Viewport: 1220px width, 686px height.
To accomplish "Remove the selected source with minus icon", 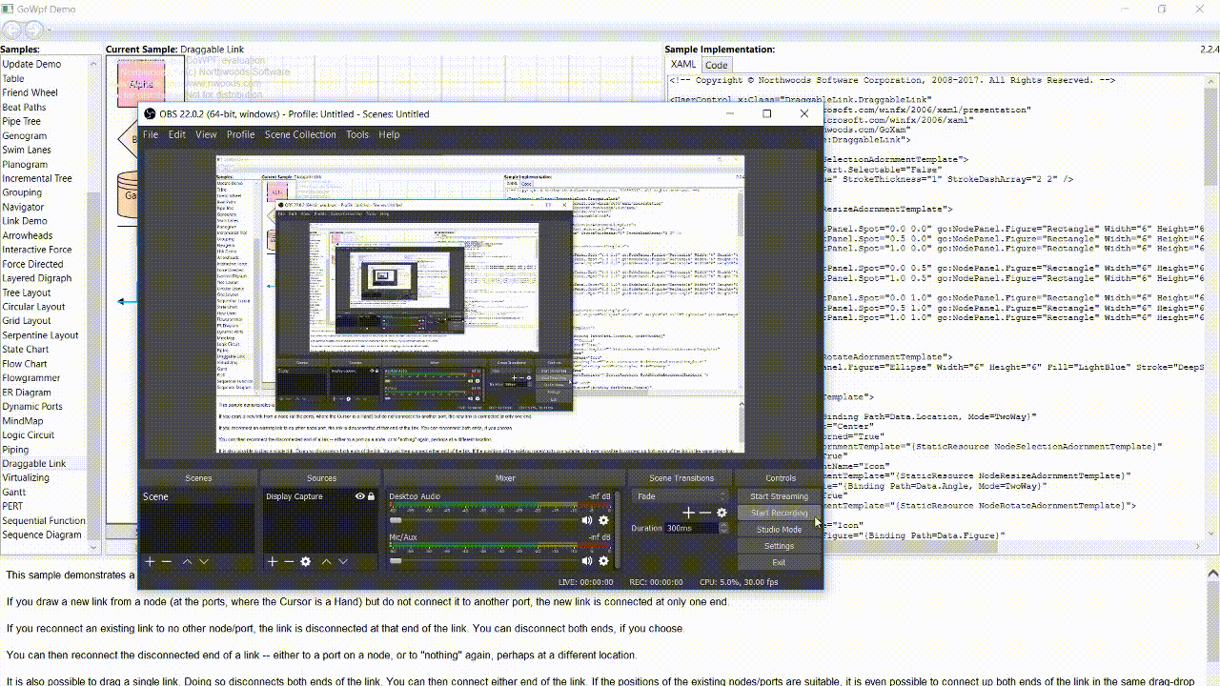I will [x=289, y=562].
